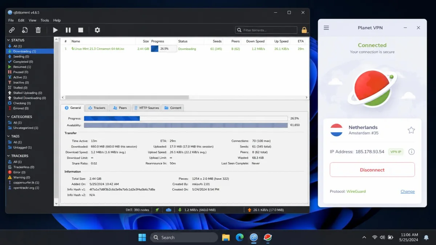The image size is (436, 245).
Task: Switch to the Trackers tab
Action: coord(96,108)
